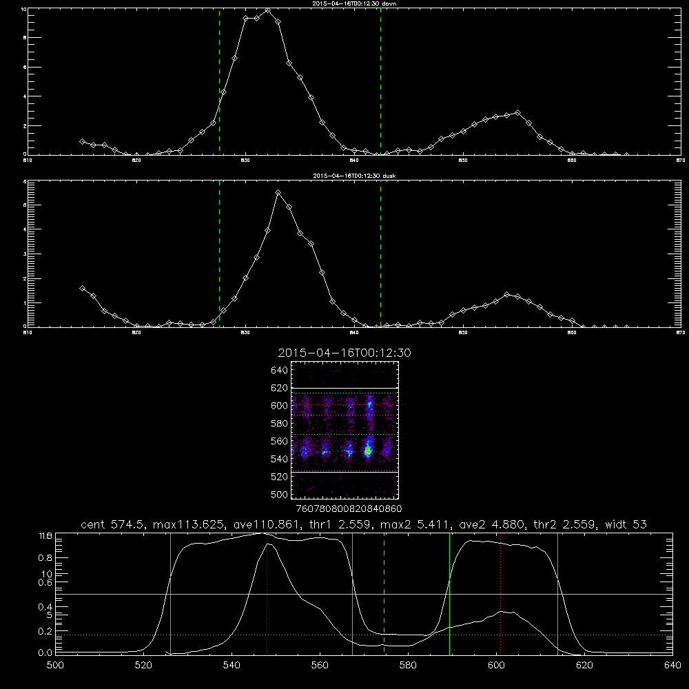Click spectrogram y-axis label '520'
The image size is (689, 689).
(x=280, y=477)
